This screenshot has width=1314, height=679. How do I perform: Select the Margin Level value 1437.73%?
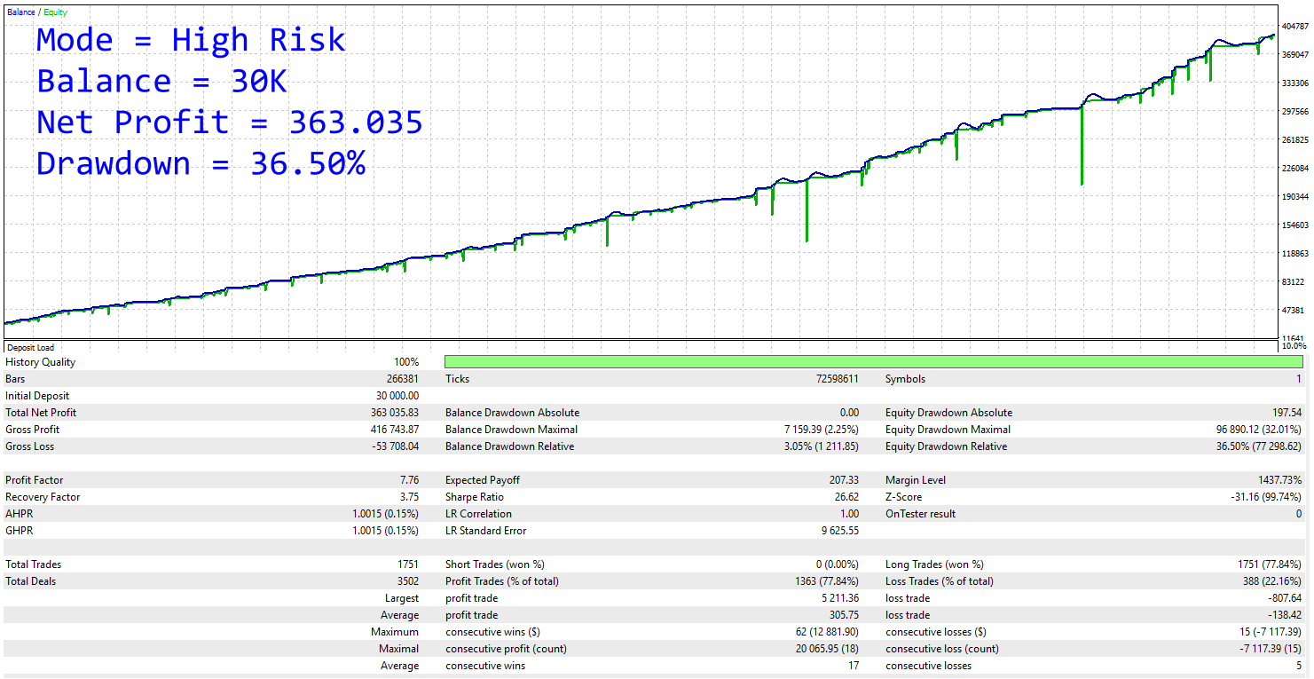pyautogui.click(x=1279, y=480)
